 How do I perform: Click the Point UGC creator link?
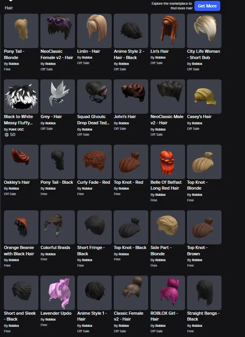click(16, 129)
